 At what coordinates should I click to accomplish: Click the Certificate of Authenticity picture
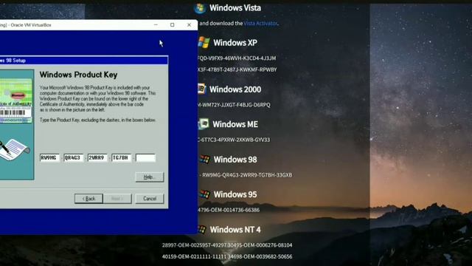pyautogui.click(x=16, y=100)
